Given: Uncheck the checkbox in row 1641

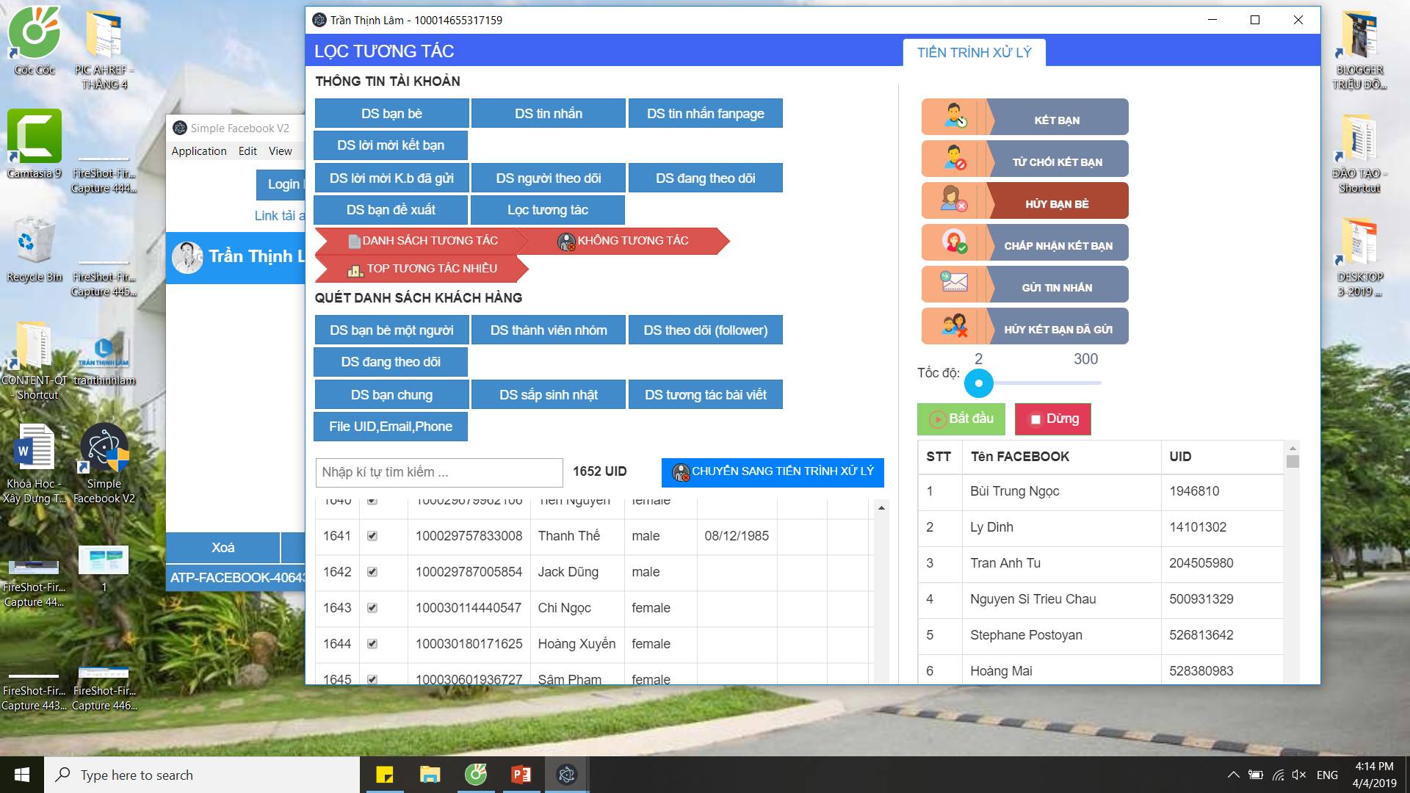Looking at the screenshot, I should (x=372, y=536).
